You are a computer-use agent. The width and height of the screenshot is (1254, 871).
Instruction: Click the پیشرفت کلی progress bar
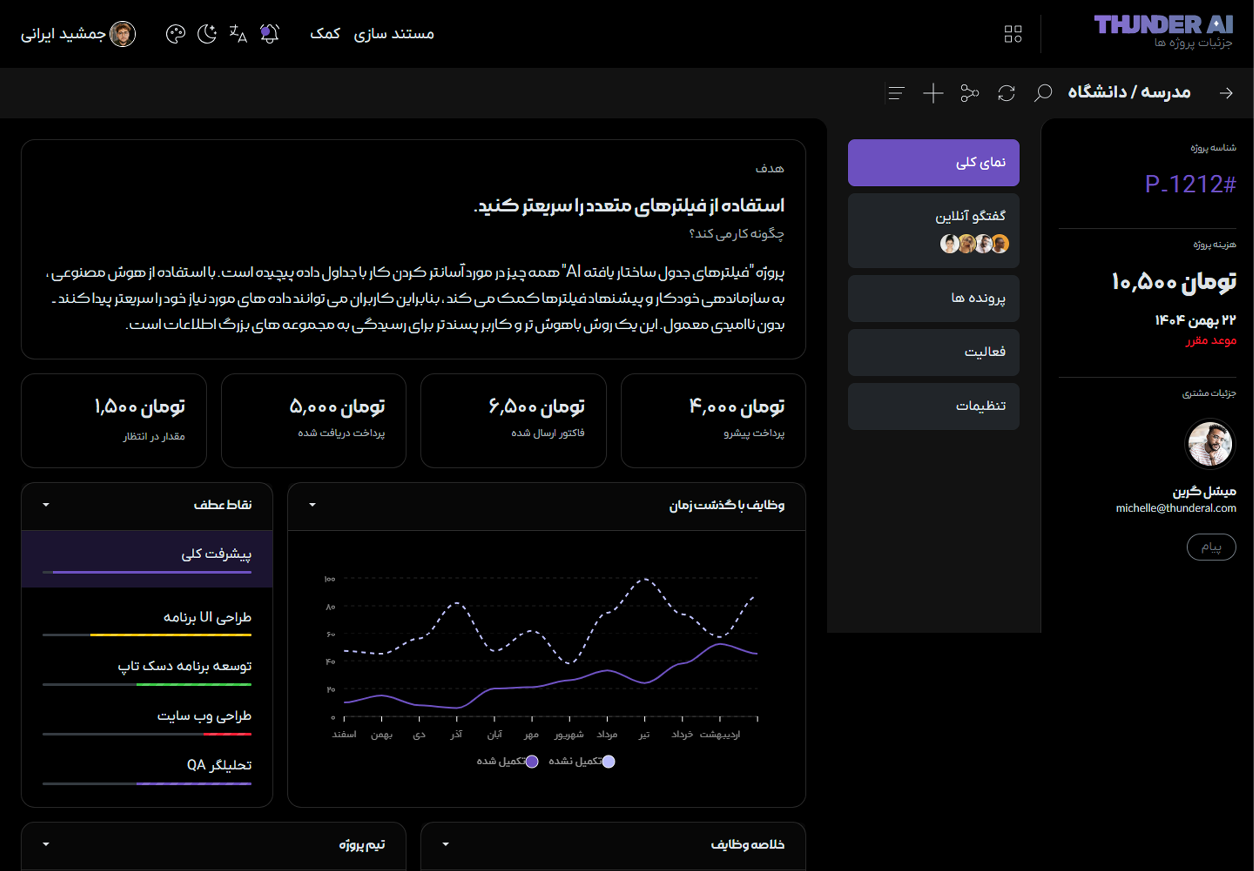(x=147, y=572)
